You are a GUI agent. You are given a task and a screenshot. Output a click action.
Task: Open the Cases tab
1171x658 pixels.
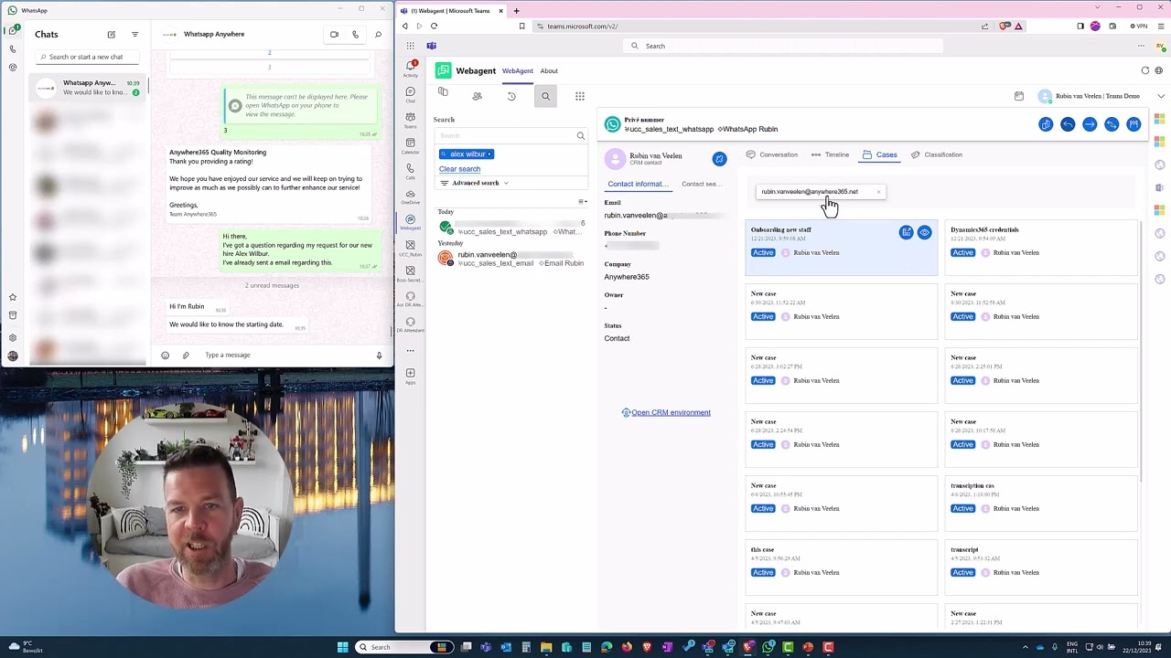(880, 154)
